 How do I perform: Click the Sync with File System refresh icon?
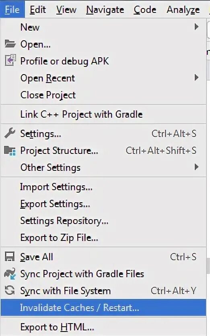10,290
